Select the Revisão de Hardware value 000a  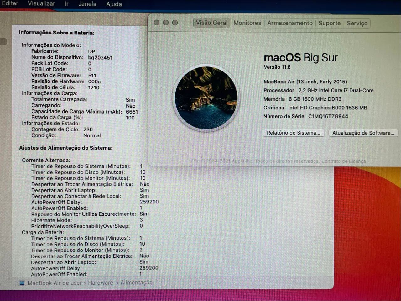tap(94, 82)
